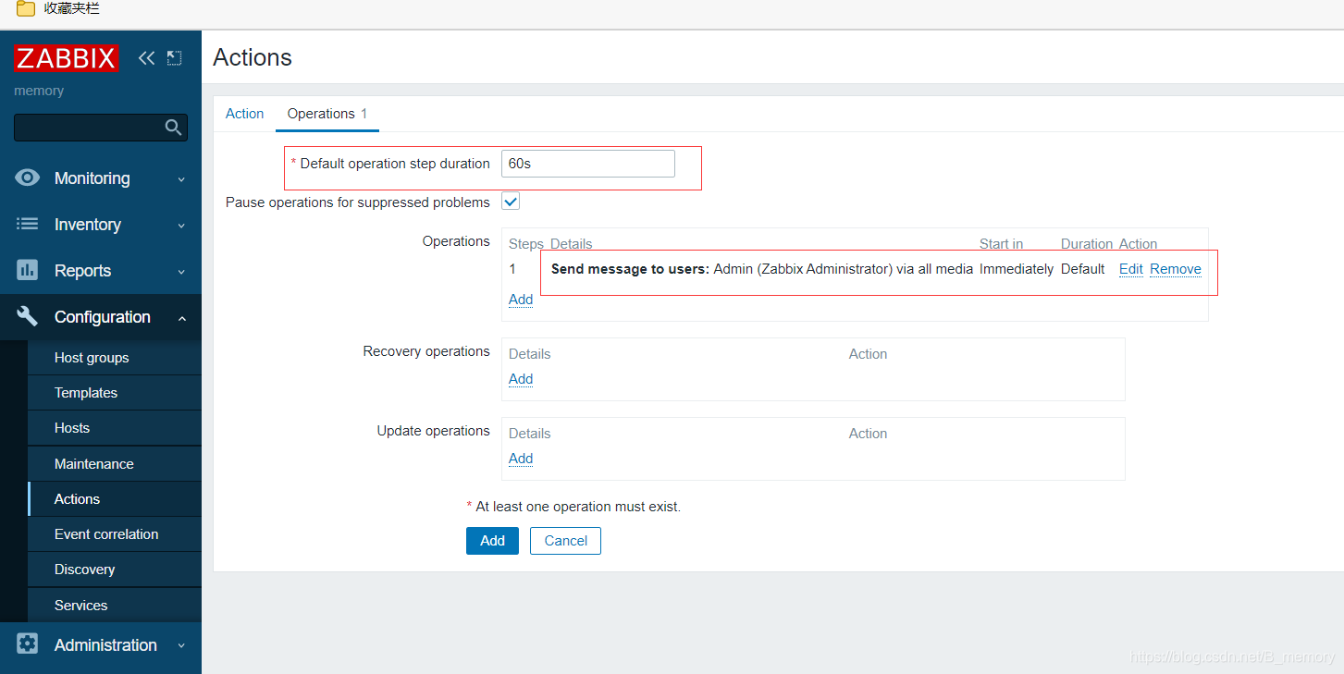
Task: Click the Send message to users details text
Action: coord(762,269)
